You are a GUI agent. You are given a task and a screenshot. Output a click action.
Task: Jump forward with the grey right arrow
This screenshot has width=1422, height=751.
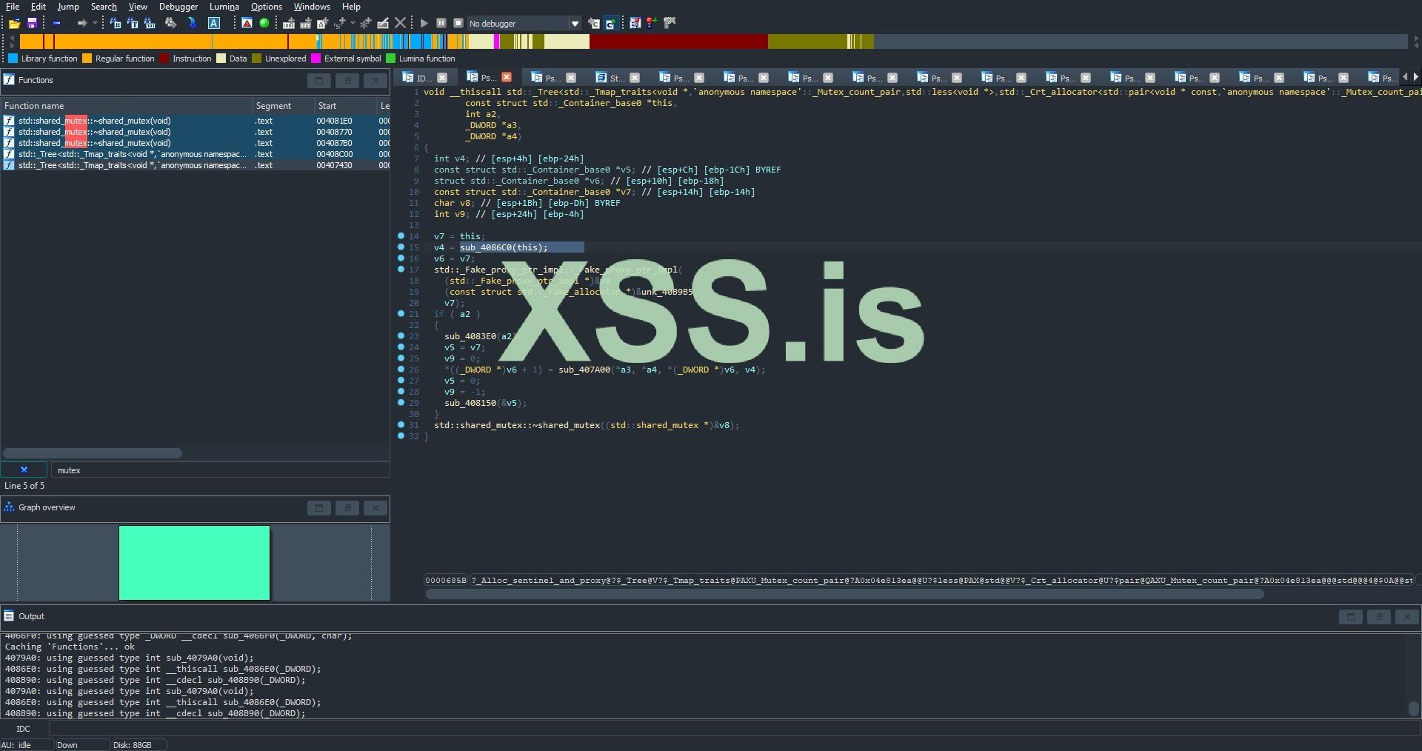coord(81,24)
